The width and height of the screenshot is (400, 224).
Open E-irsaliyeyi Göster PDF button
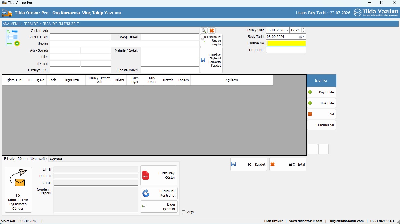(x=159, y=175)
